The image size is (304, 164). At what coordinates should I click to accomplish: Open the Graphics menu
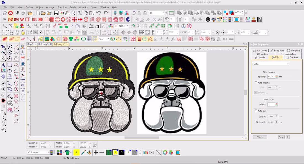pos(83,7)
